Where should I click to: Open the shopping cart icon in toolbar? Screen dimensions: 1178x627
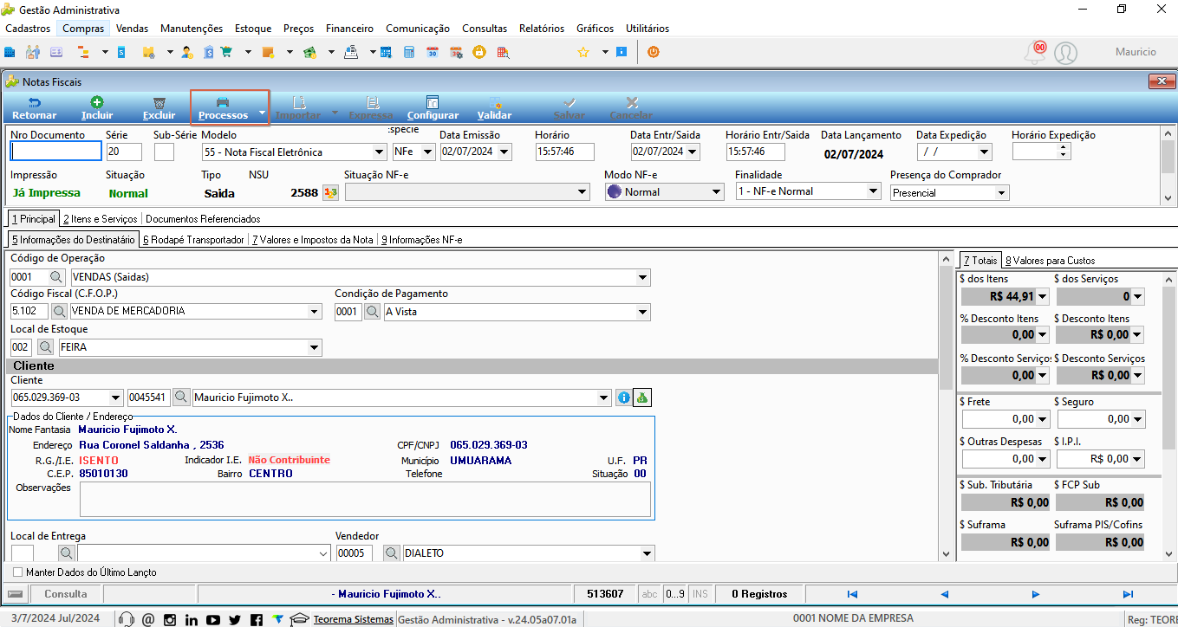pyautogui.click(x=227, y=52)
